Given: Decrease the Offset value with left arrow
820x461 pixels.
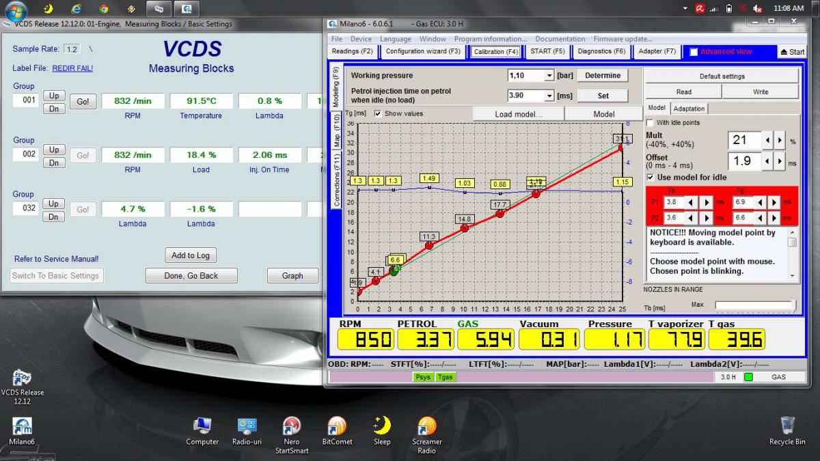Looking at the screenshot, I should point(769,161).
